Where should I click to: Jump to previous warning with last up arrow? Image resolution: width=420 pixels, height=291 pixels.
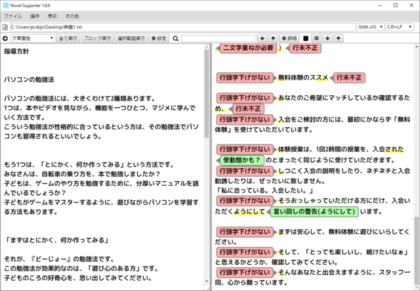coord(337,39)
